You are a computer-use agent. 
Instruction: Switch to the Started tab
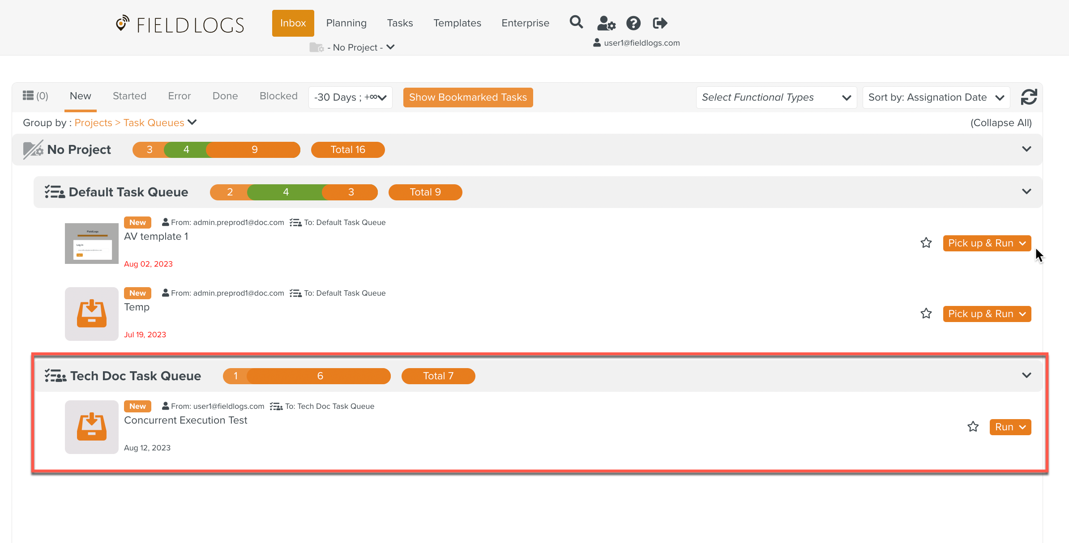coord(129,96)
